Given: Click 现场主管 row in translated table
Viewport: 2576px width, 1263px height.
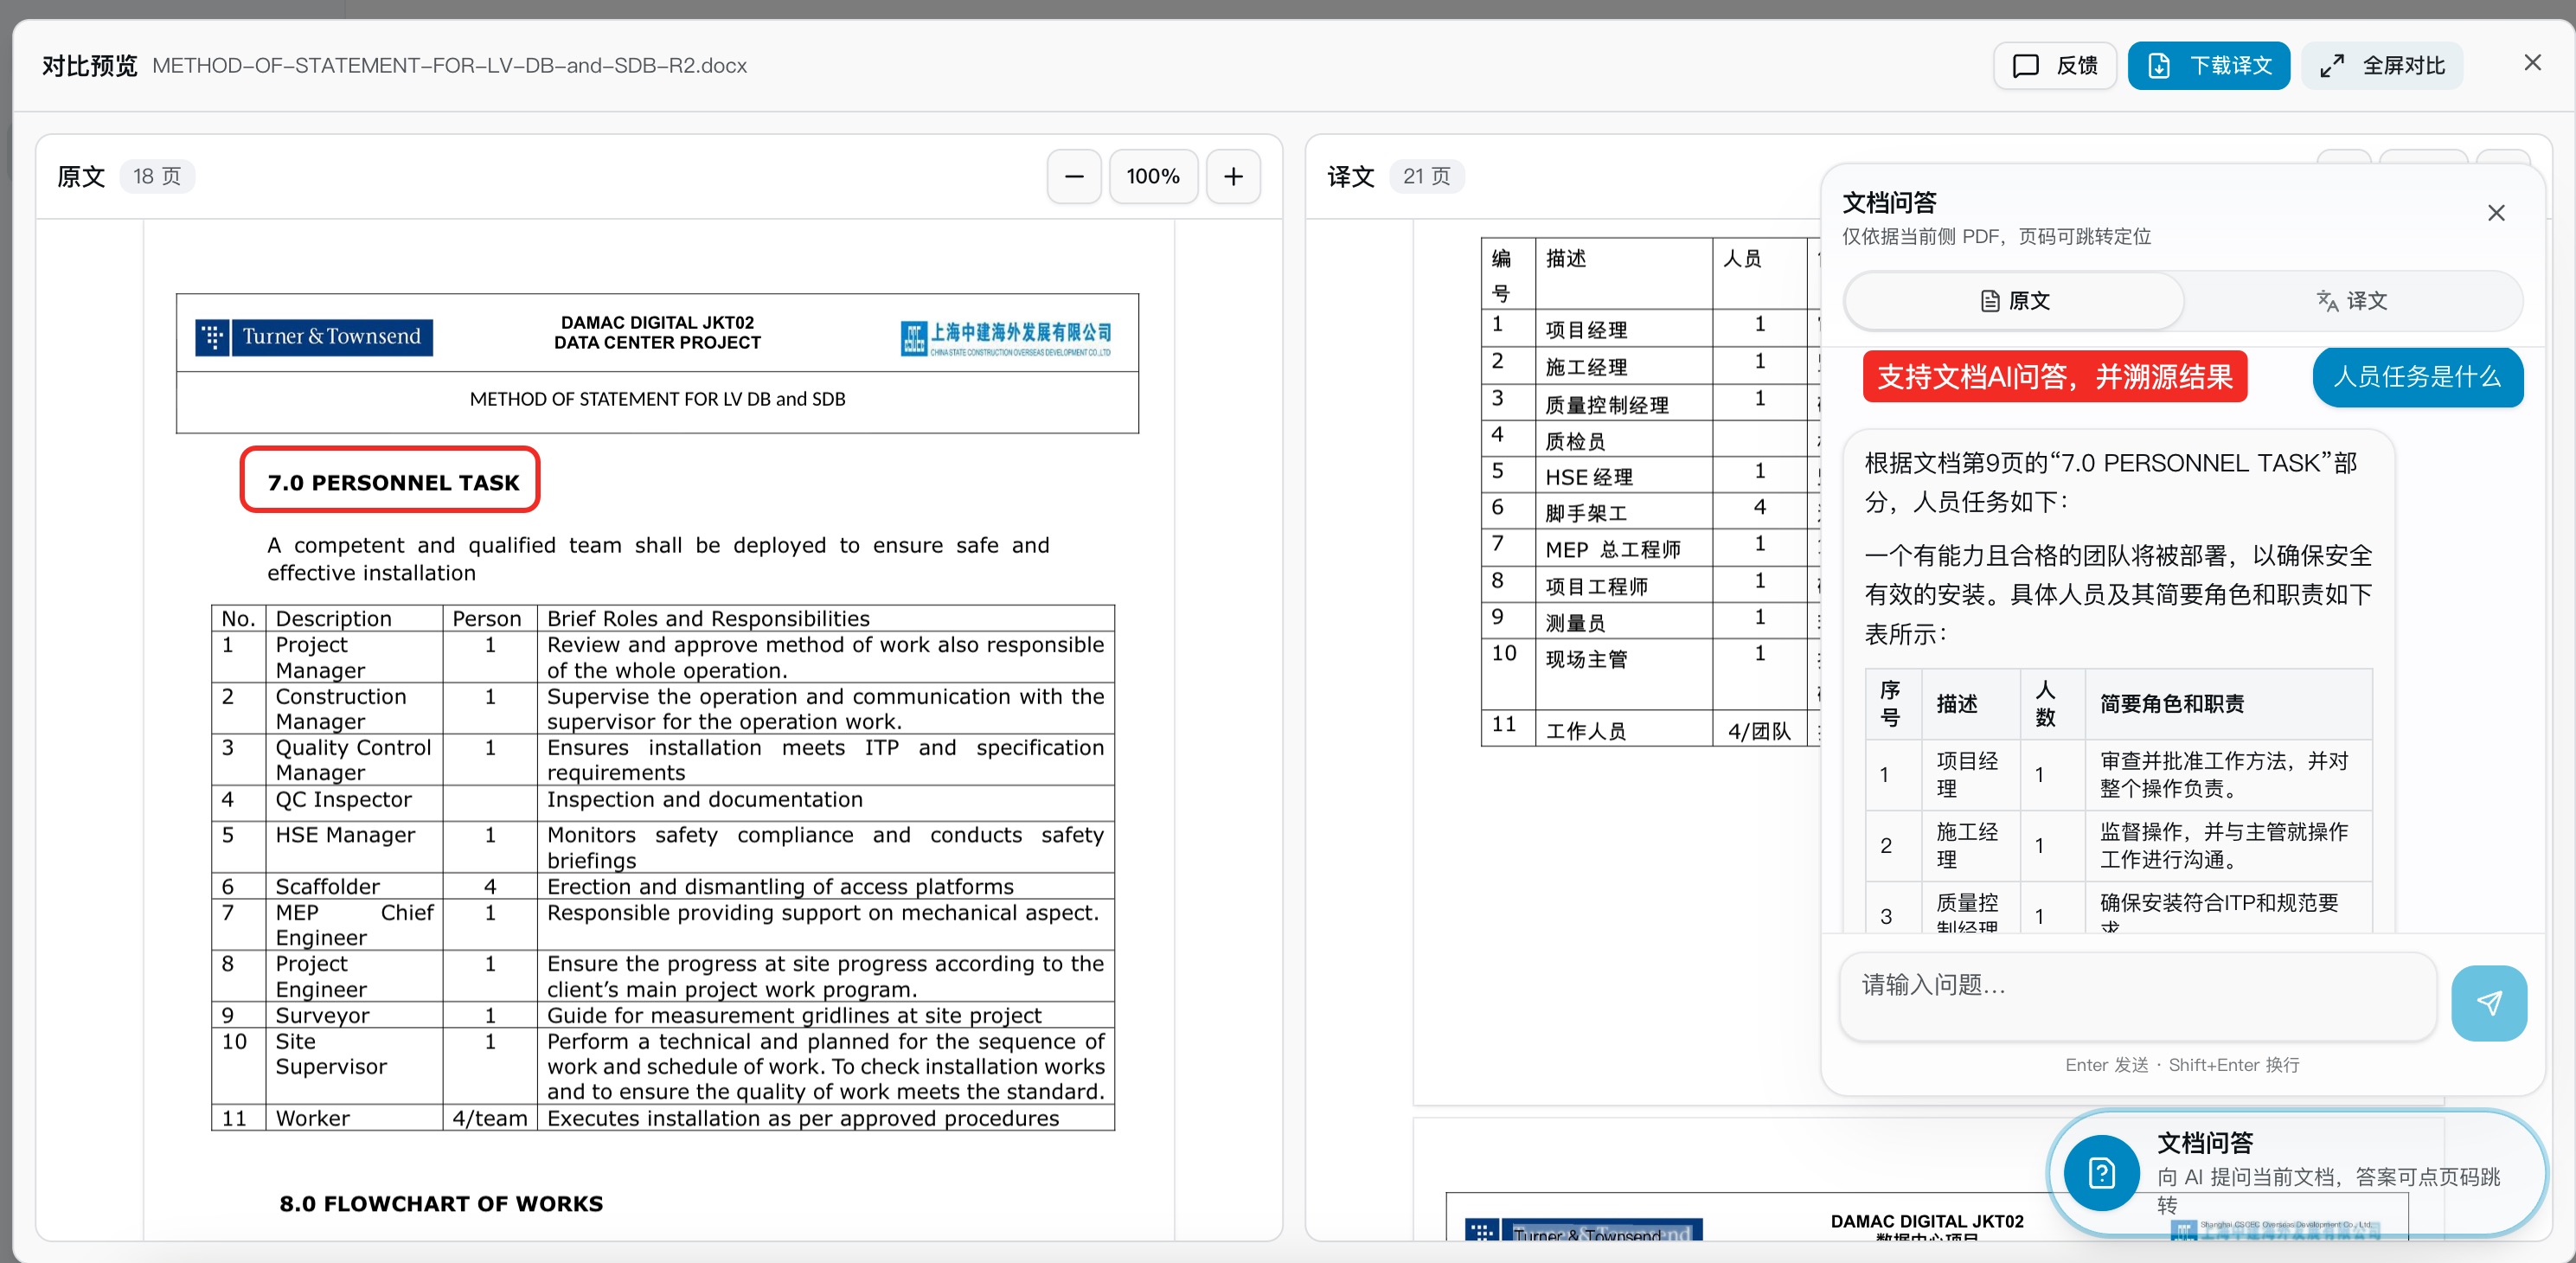Looking at the screenshot, I should (1650, 675).
